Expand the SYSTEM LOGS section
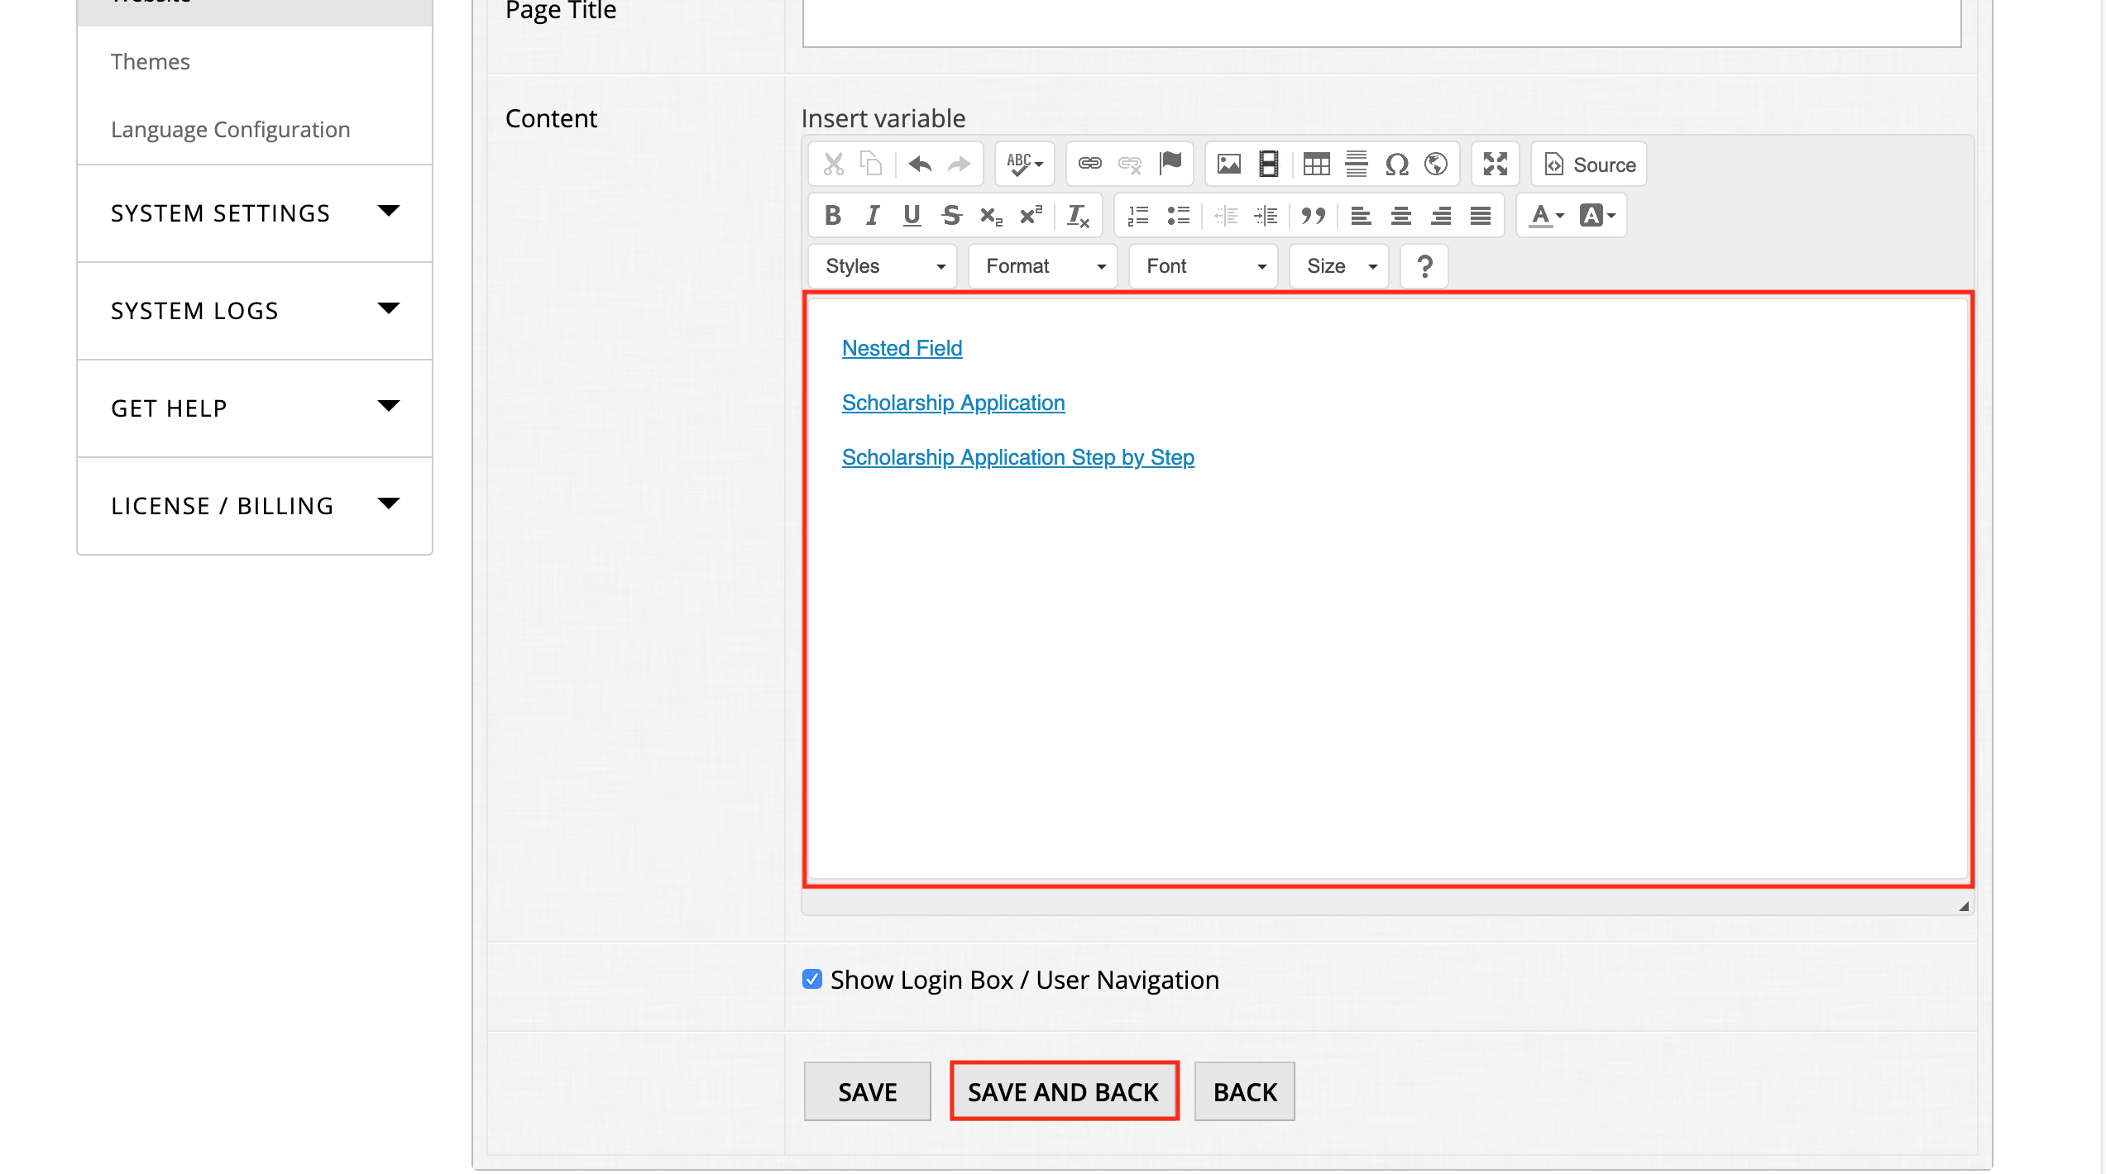 click(x=255, y=311)
